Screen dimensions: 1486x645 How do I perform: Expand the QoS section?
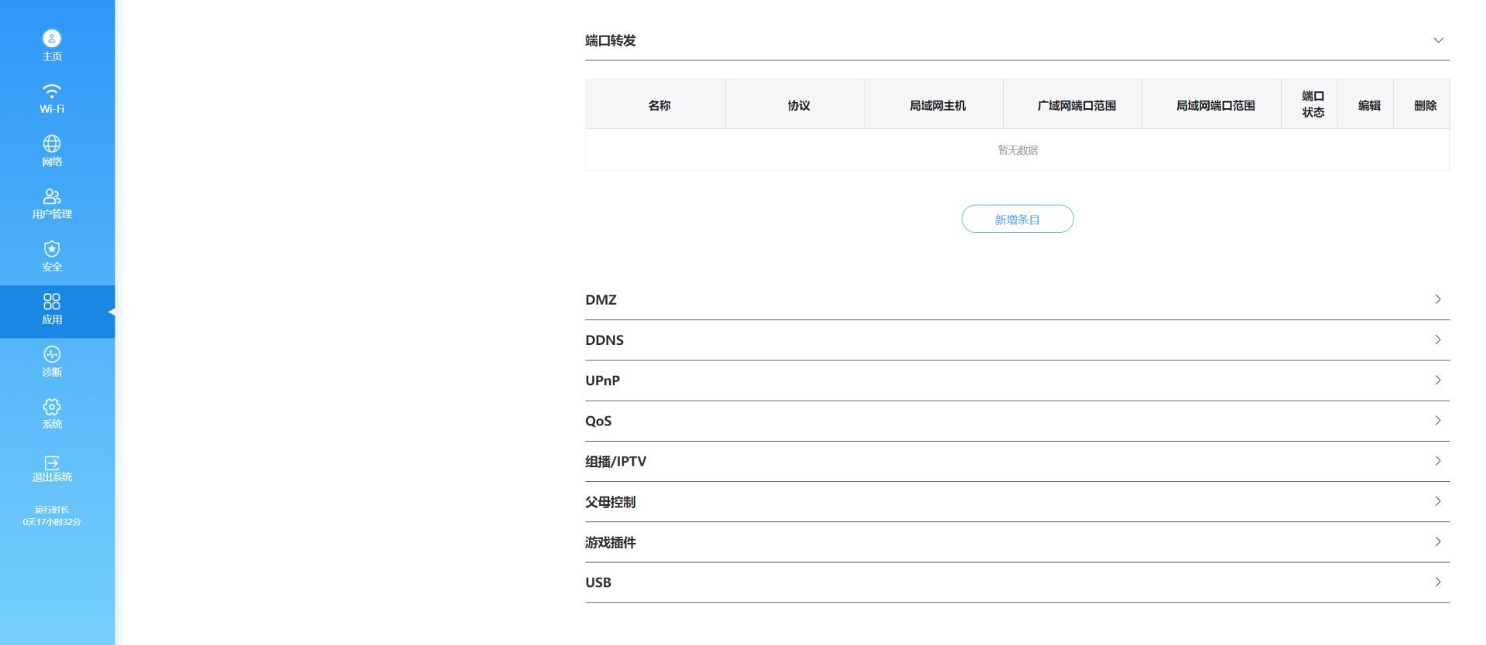point(1438,421)
